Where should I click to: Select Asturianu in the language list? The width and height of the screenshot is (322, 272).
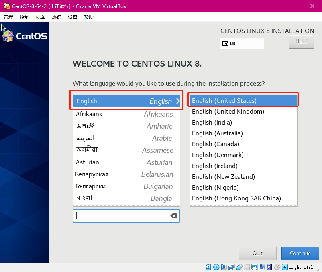click(126, 162)
